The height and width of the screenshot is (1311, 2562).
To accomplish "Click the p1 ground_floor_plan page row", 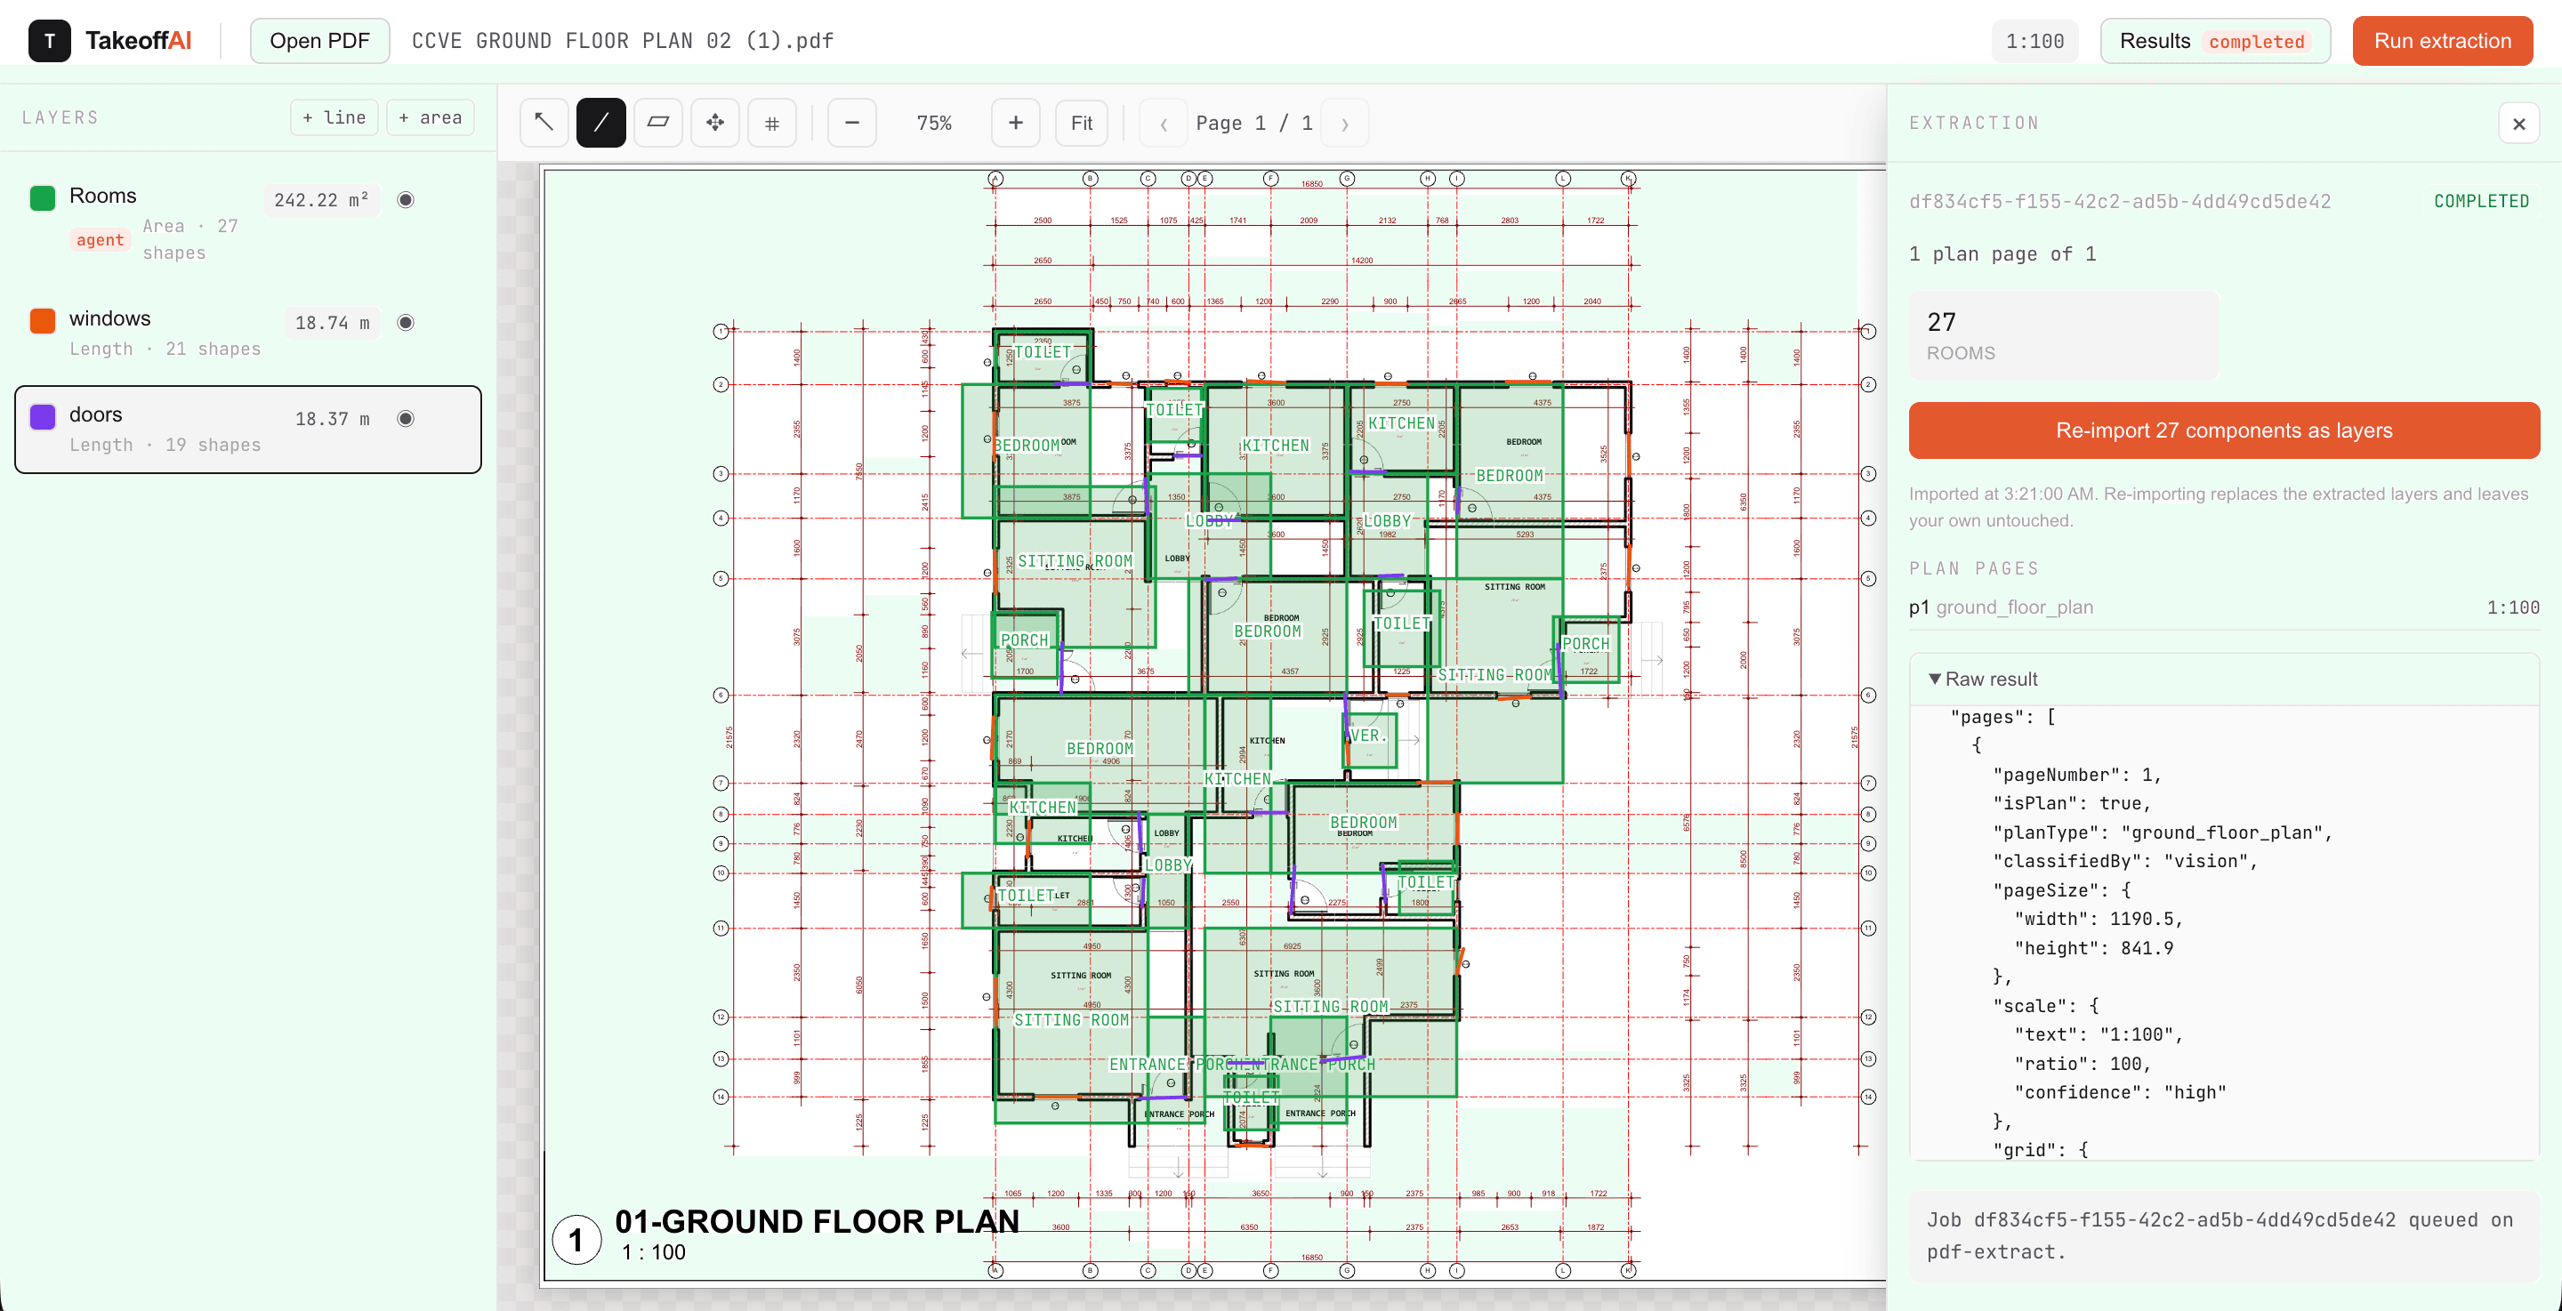I will pos(2224,607).
